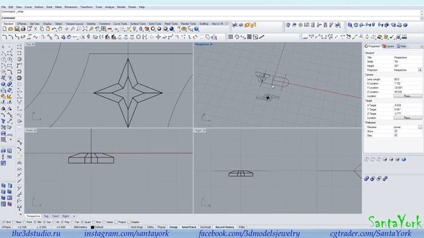Switch to the Solid Tools toolbar tab

(154, 24)
